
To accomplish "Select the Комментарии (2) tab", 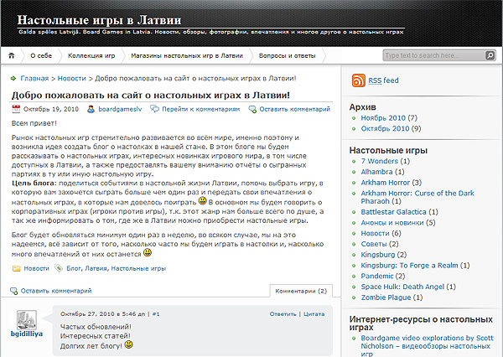I will tap(301, 291).
